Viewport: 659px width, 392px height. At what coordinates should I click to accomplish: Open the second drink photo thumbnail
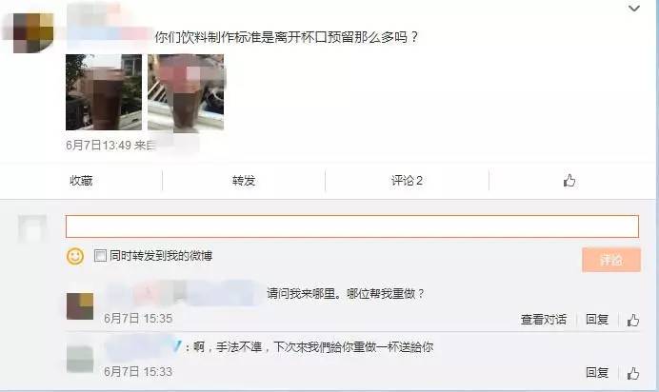186,92
